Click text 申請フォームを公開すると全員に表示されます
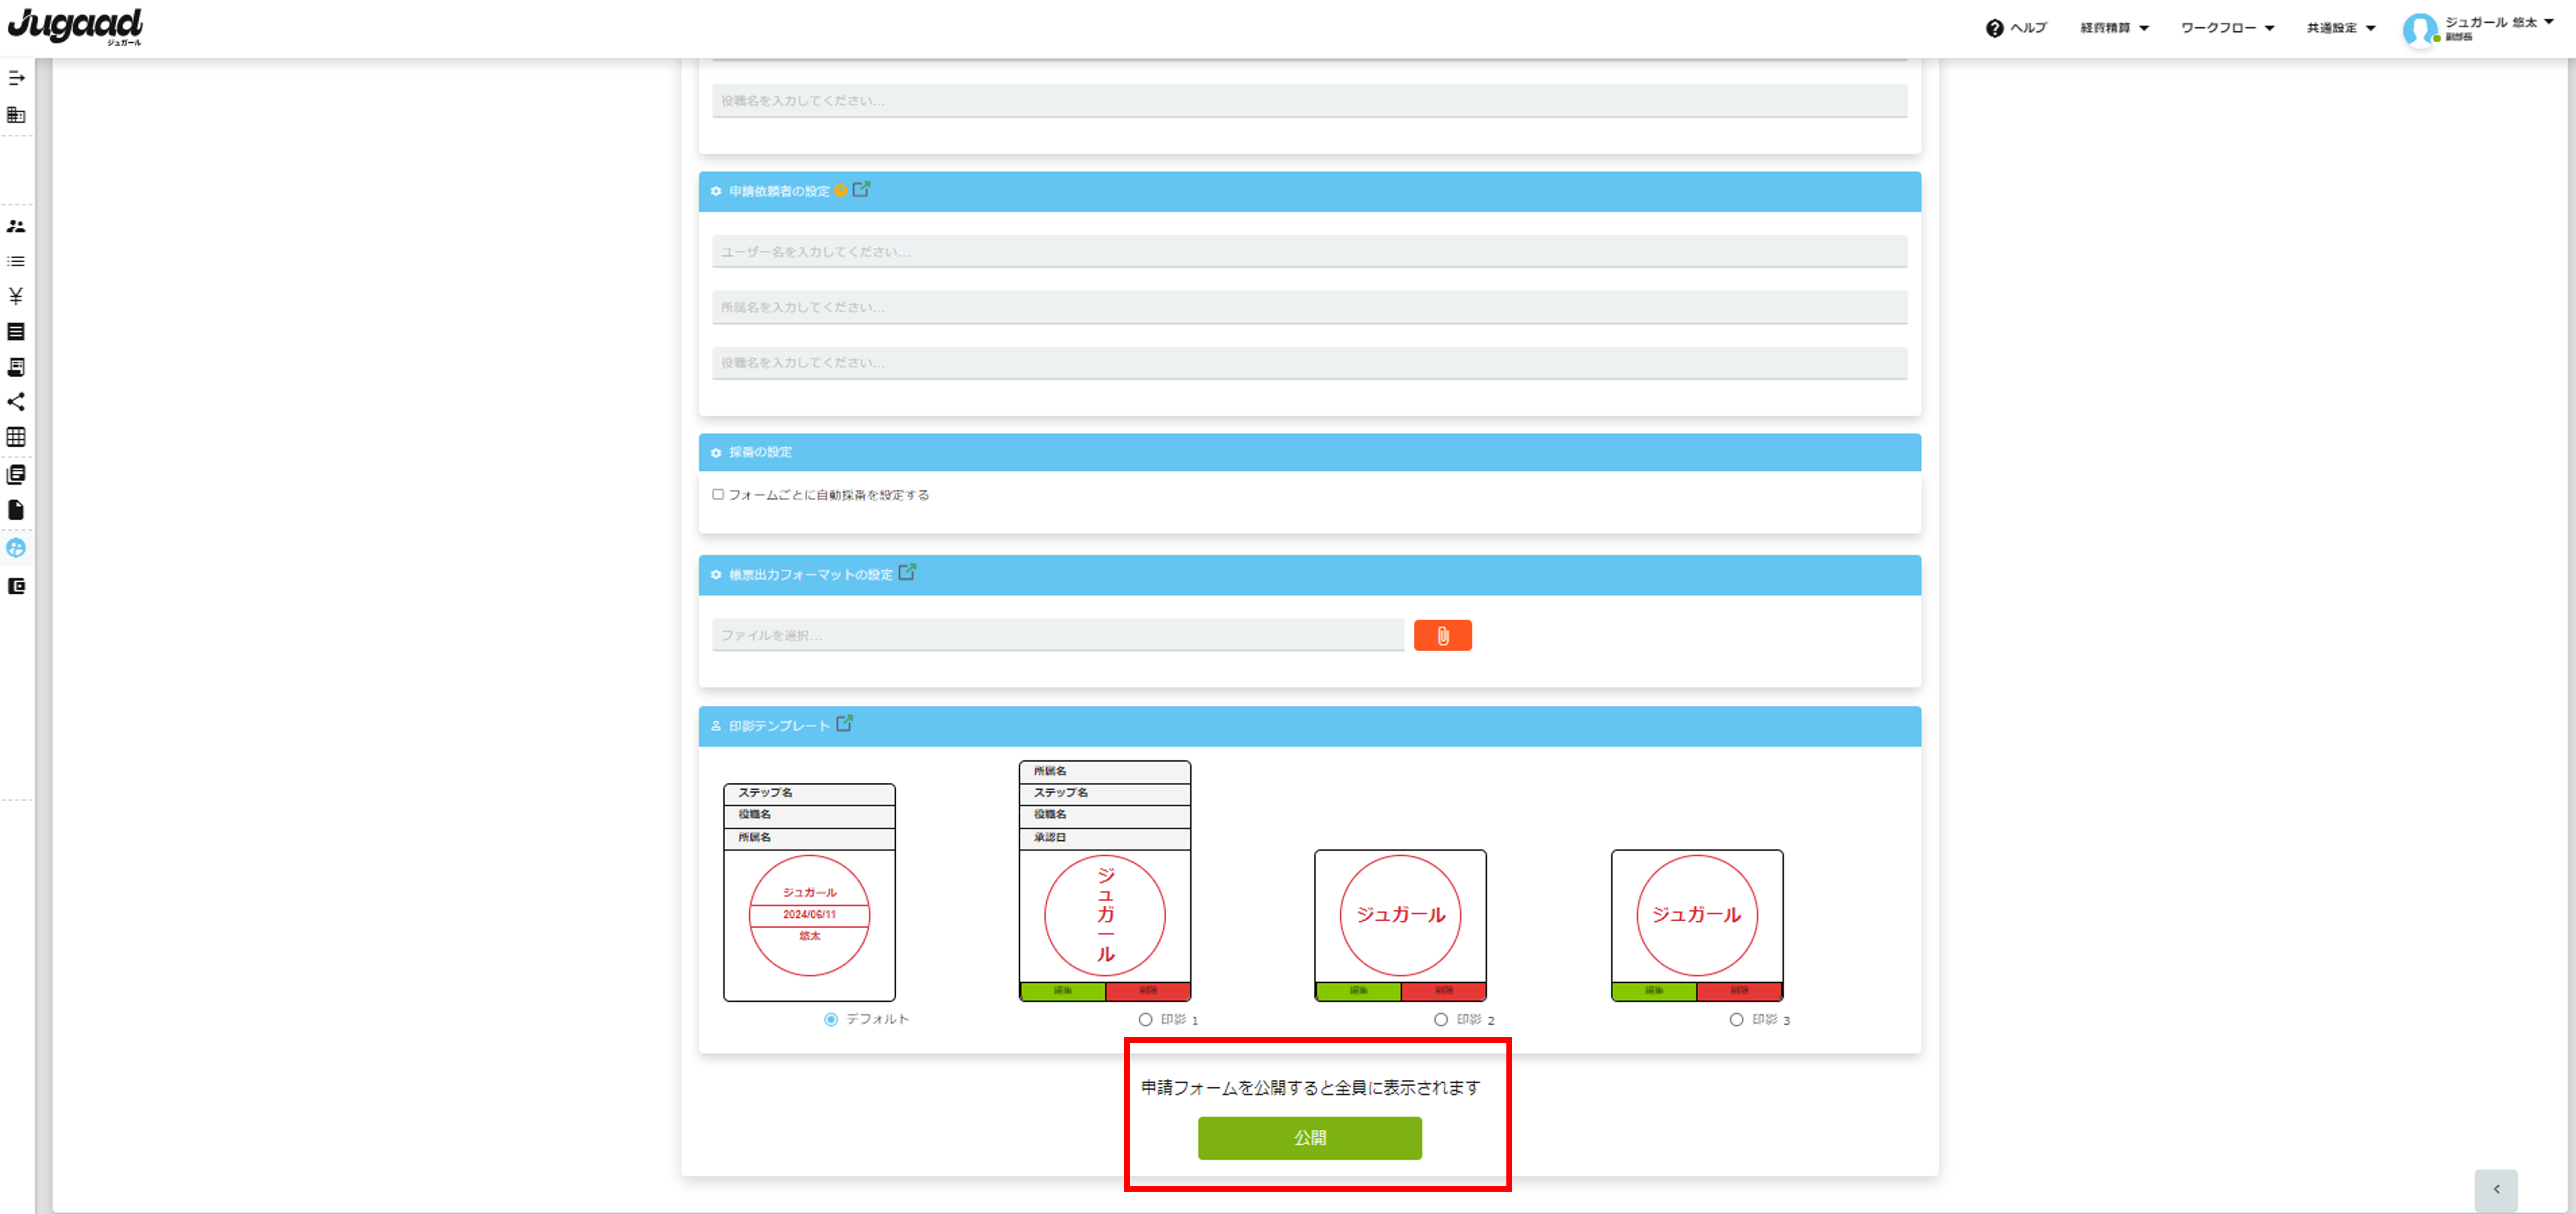Screen dimensions: 2576x1214 pos(1310,1087)
